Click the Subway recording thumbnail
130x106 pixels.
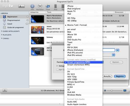coord(38,40)
